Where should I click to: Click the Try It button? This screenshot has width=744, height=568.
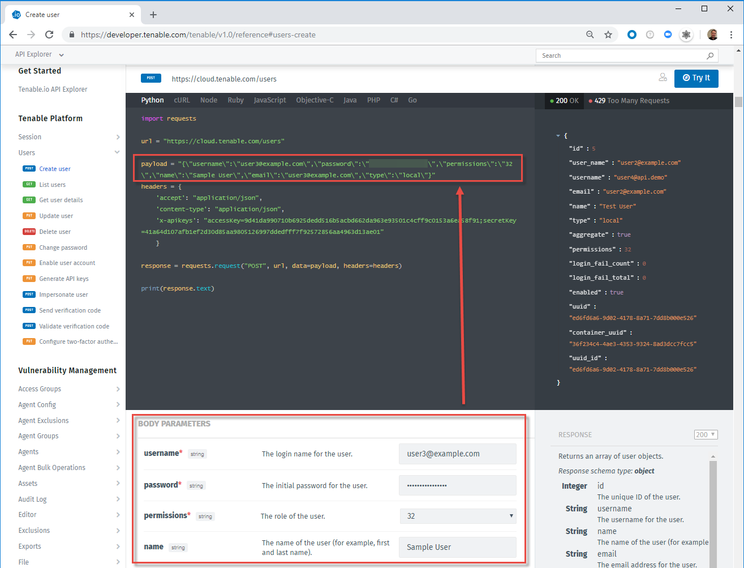[696, 78]
